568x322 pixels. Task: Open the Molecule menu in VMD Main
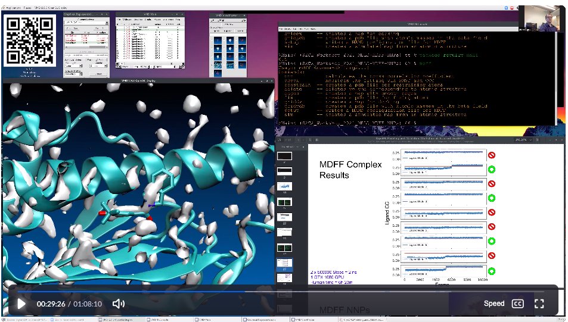pyautogui.click(x=127, y=20)
